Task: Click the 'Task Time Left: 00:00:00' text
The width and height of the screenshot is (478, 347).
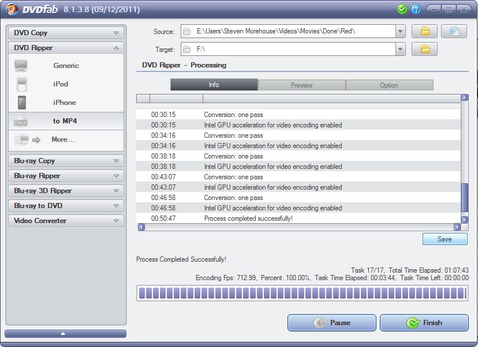Action: (x=434, y=278)
